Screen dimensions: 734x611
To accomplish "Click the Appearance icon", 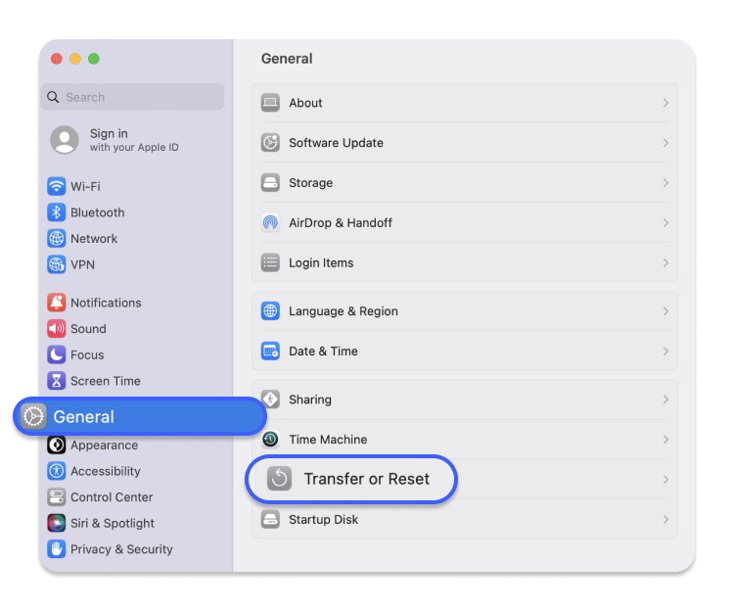I will coord(56,445).
